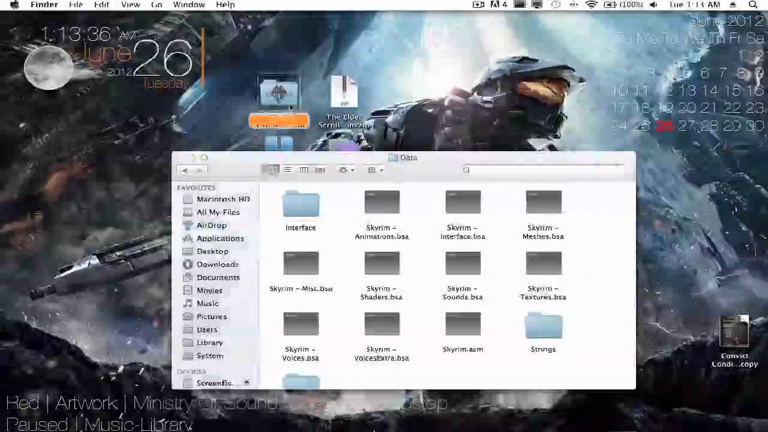The width and height of the screenshot is (768, 432).
Task: Open Spotlight search magnifier icon
Action: coord(753,5)
